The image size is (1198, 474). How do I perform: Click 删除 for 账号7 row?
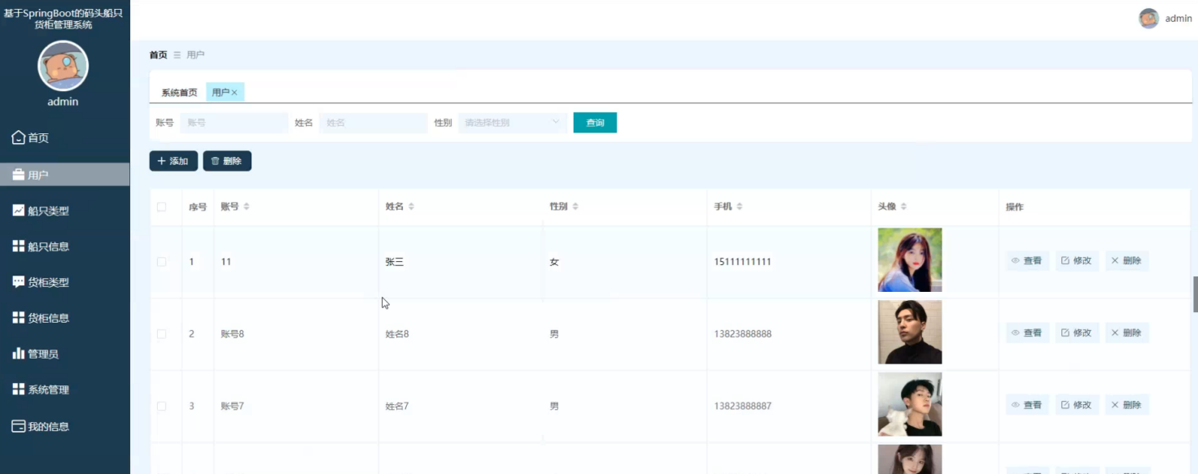pyautogui.click(x=1126, y=404)
